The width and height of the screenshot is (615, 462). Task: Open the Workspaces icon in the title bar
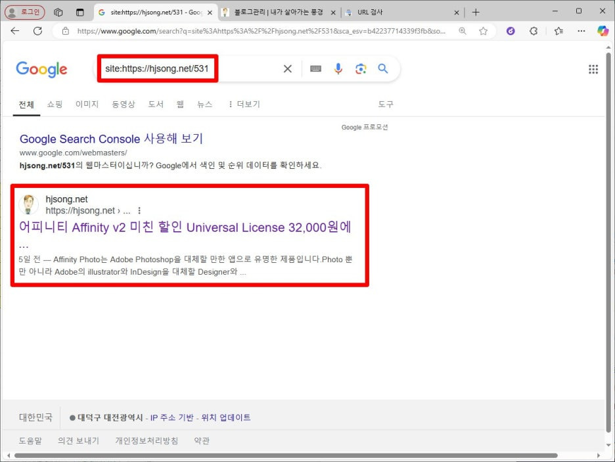click(x=58, y=12)
